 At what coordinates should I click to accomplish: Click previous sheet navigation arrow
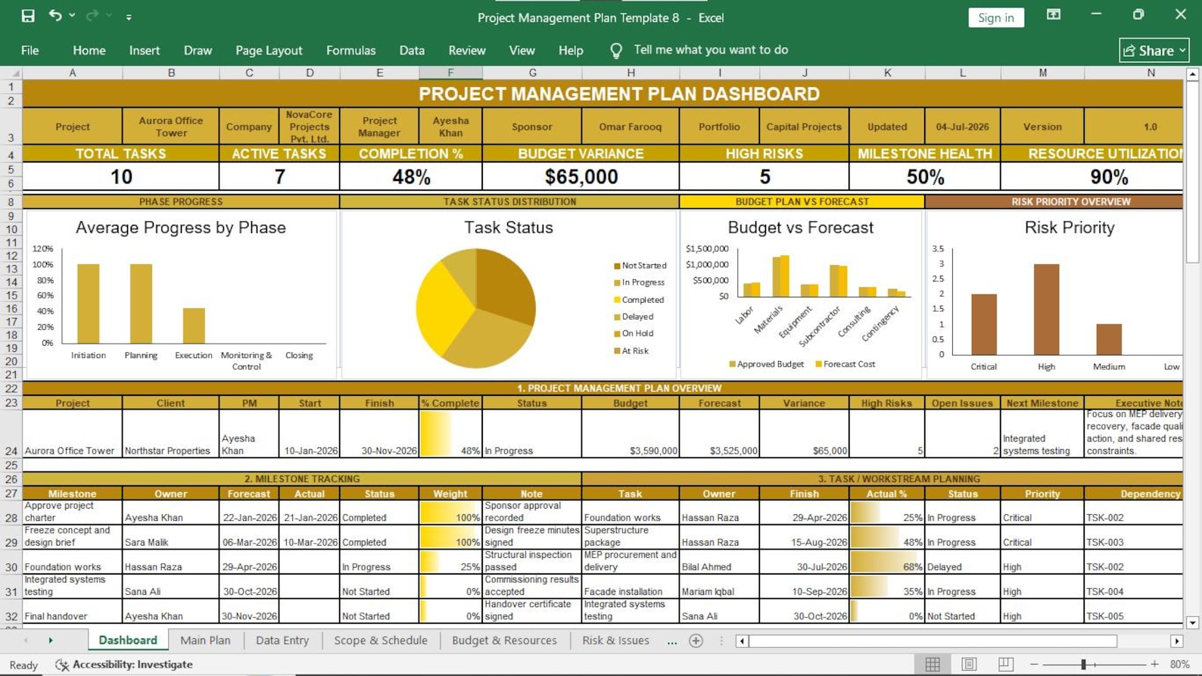click(26, 640)
